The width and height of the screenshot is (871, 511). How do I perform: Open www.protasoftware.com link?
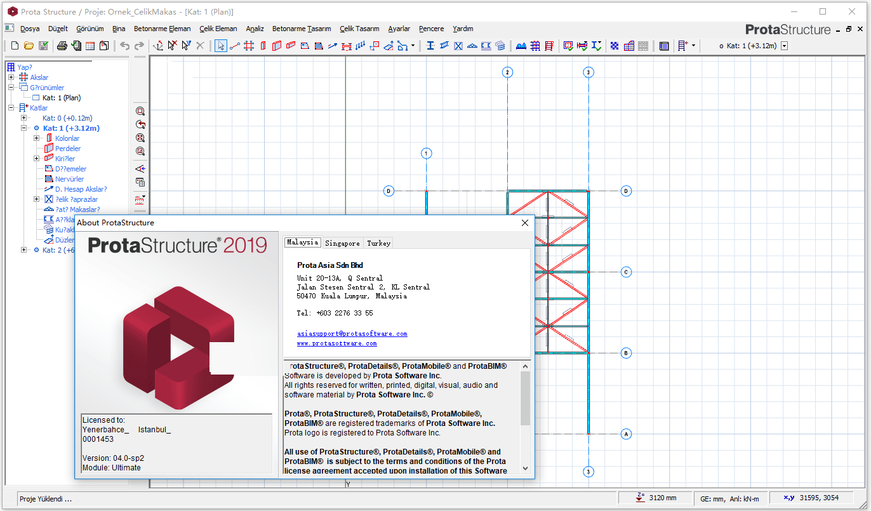[x=336, y=343]
